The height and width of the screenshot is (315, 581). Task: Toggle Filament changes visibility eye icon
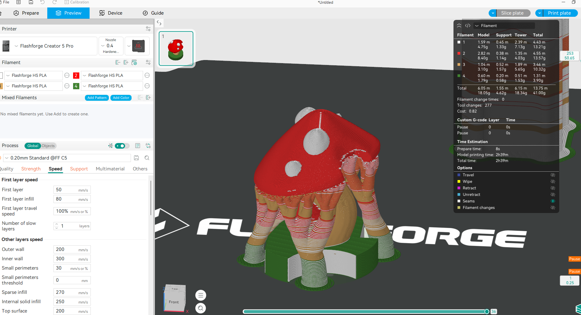point(553,208)
